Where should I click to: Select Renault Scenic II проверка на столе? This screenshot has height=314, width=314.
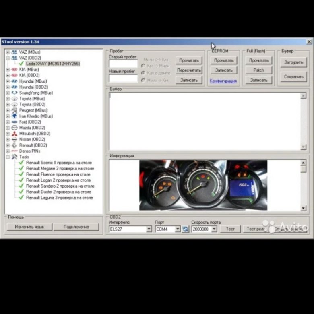[59, 163]
